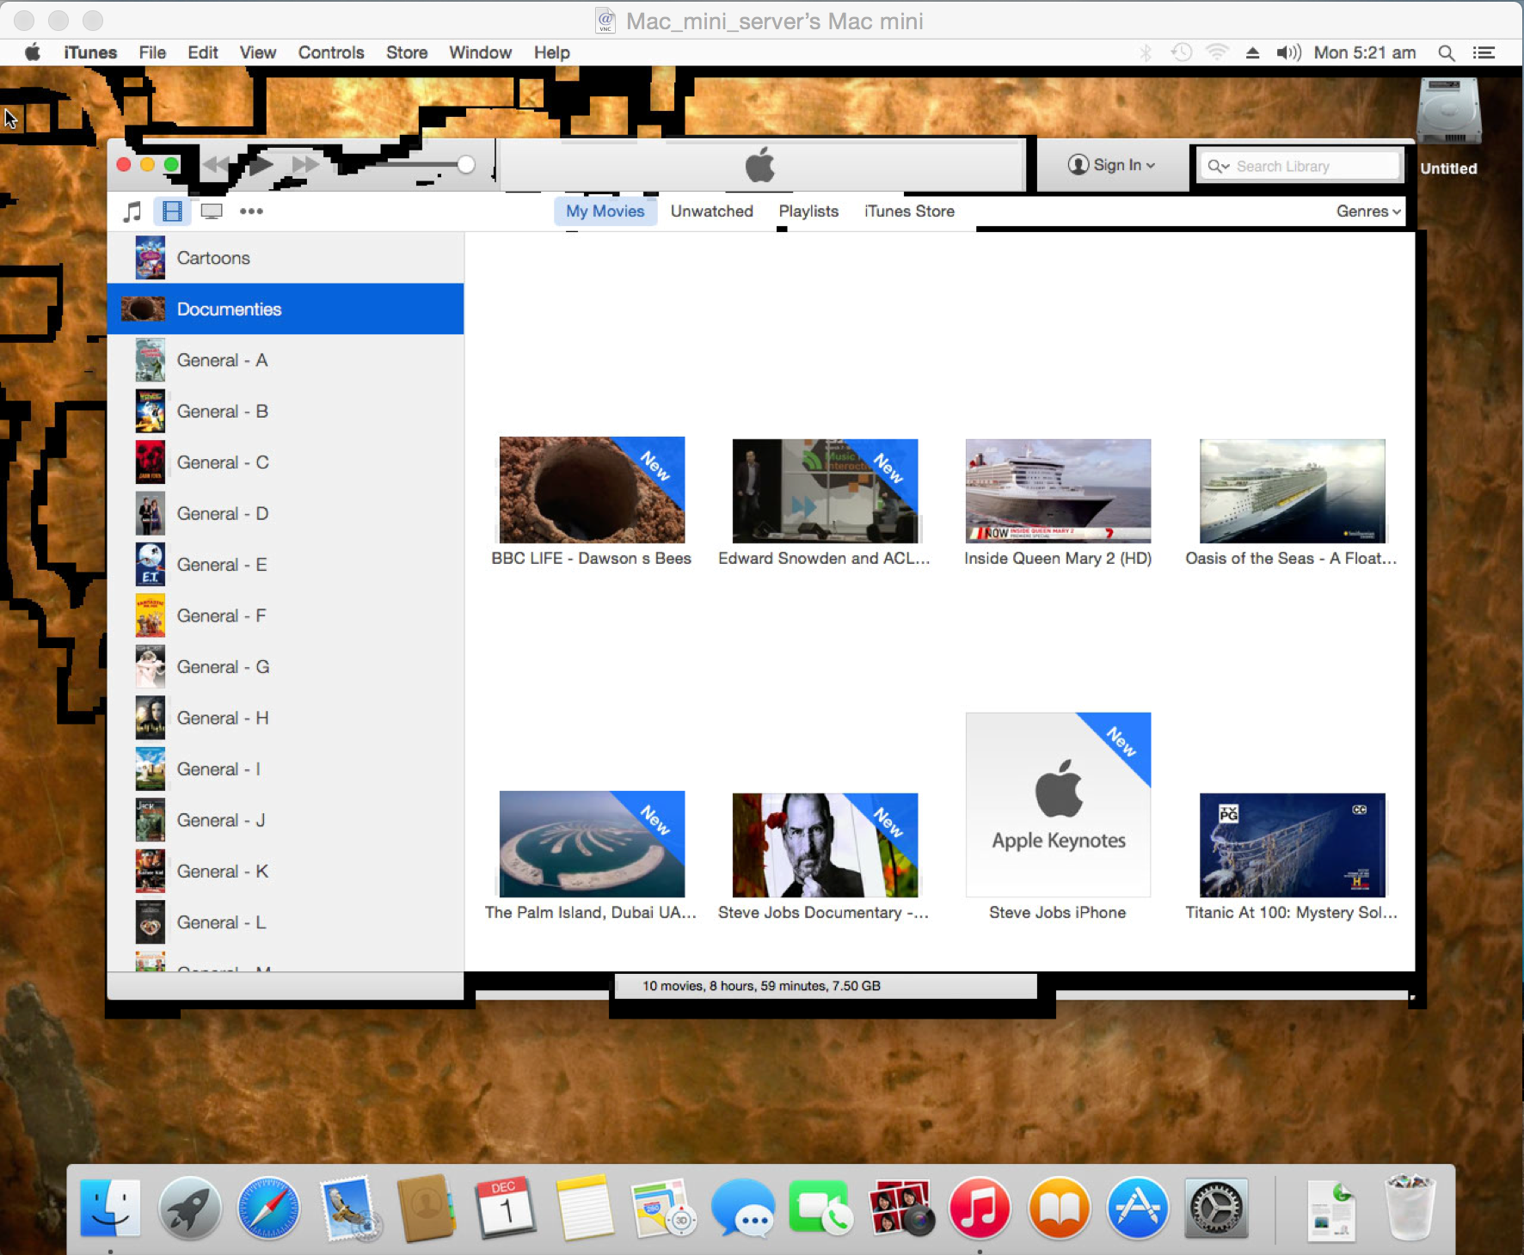1524x1255 pixels.
Task: Open the Apple menu
Action: point(33,52)
